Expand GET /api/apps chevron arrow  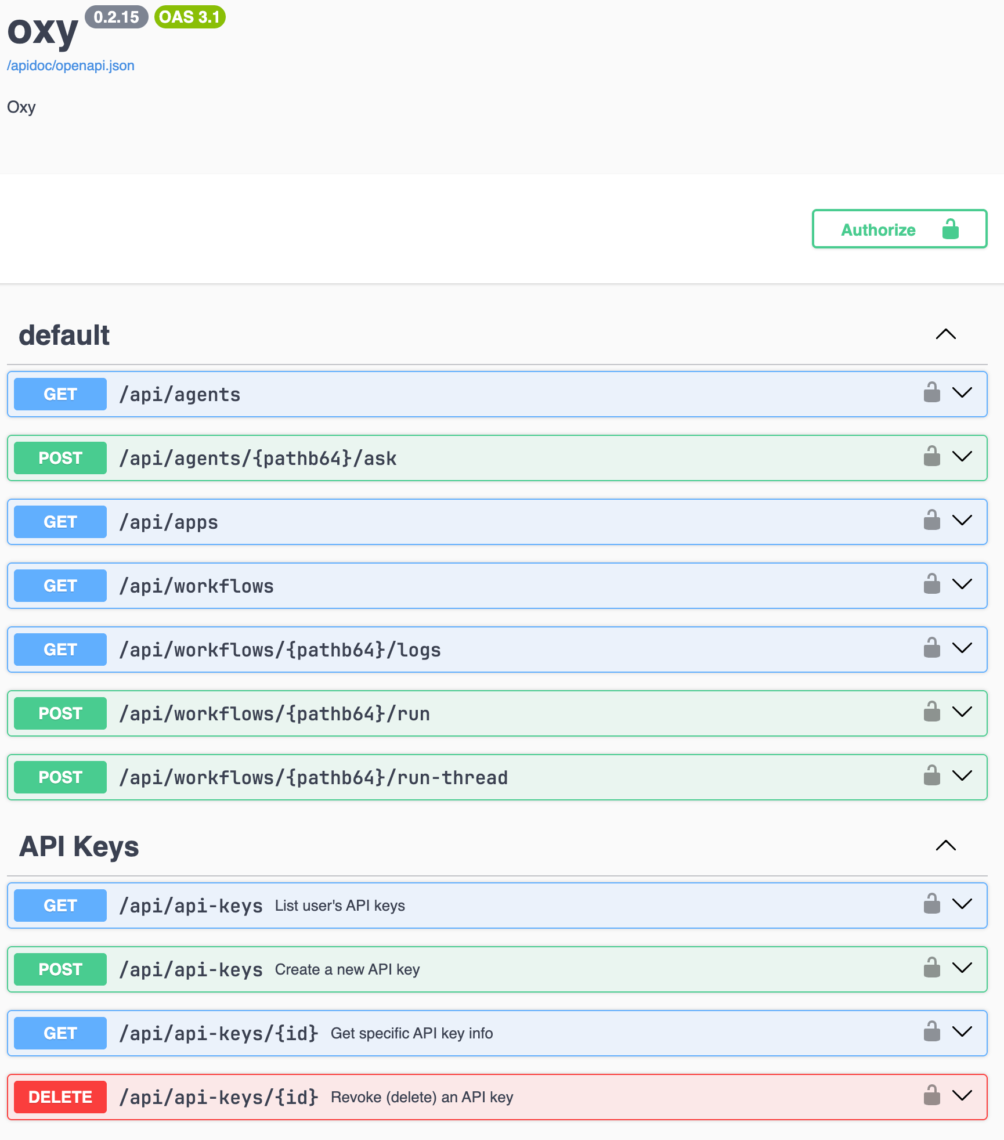(962, 521)
